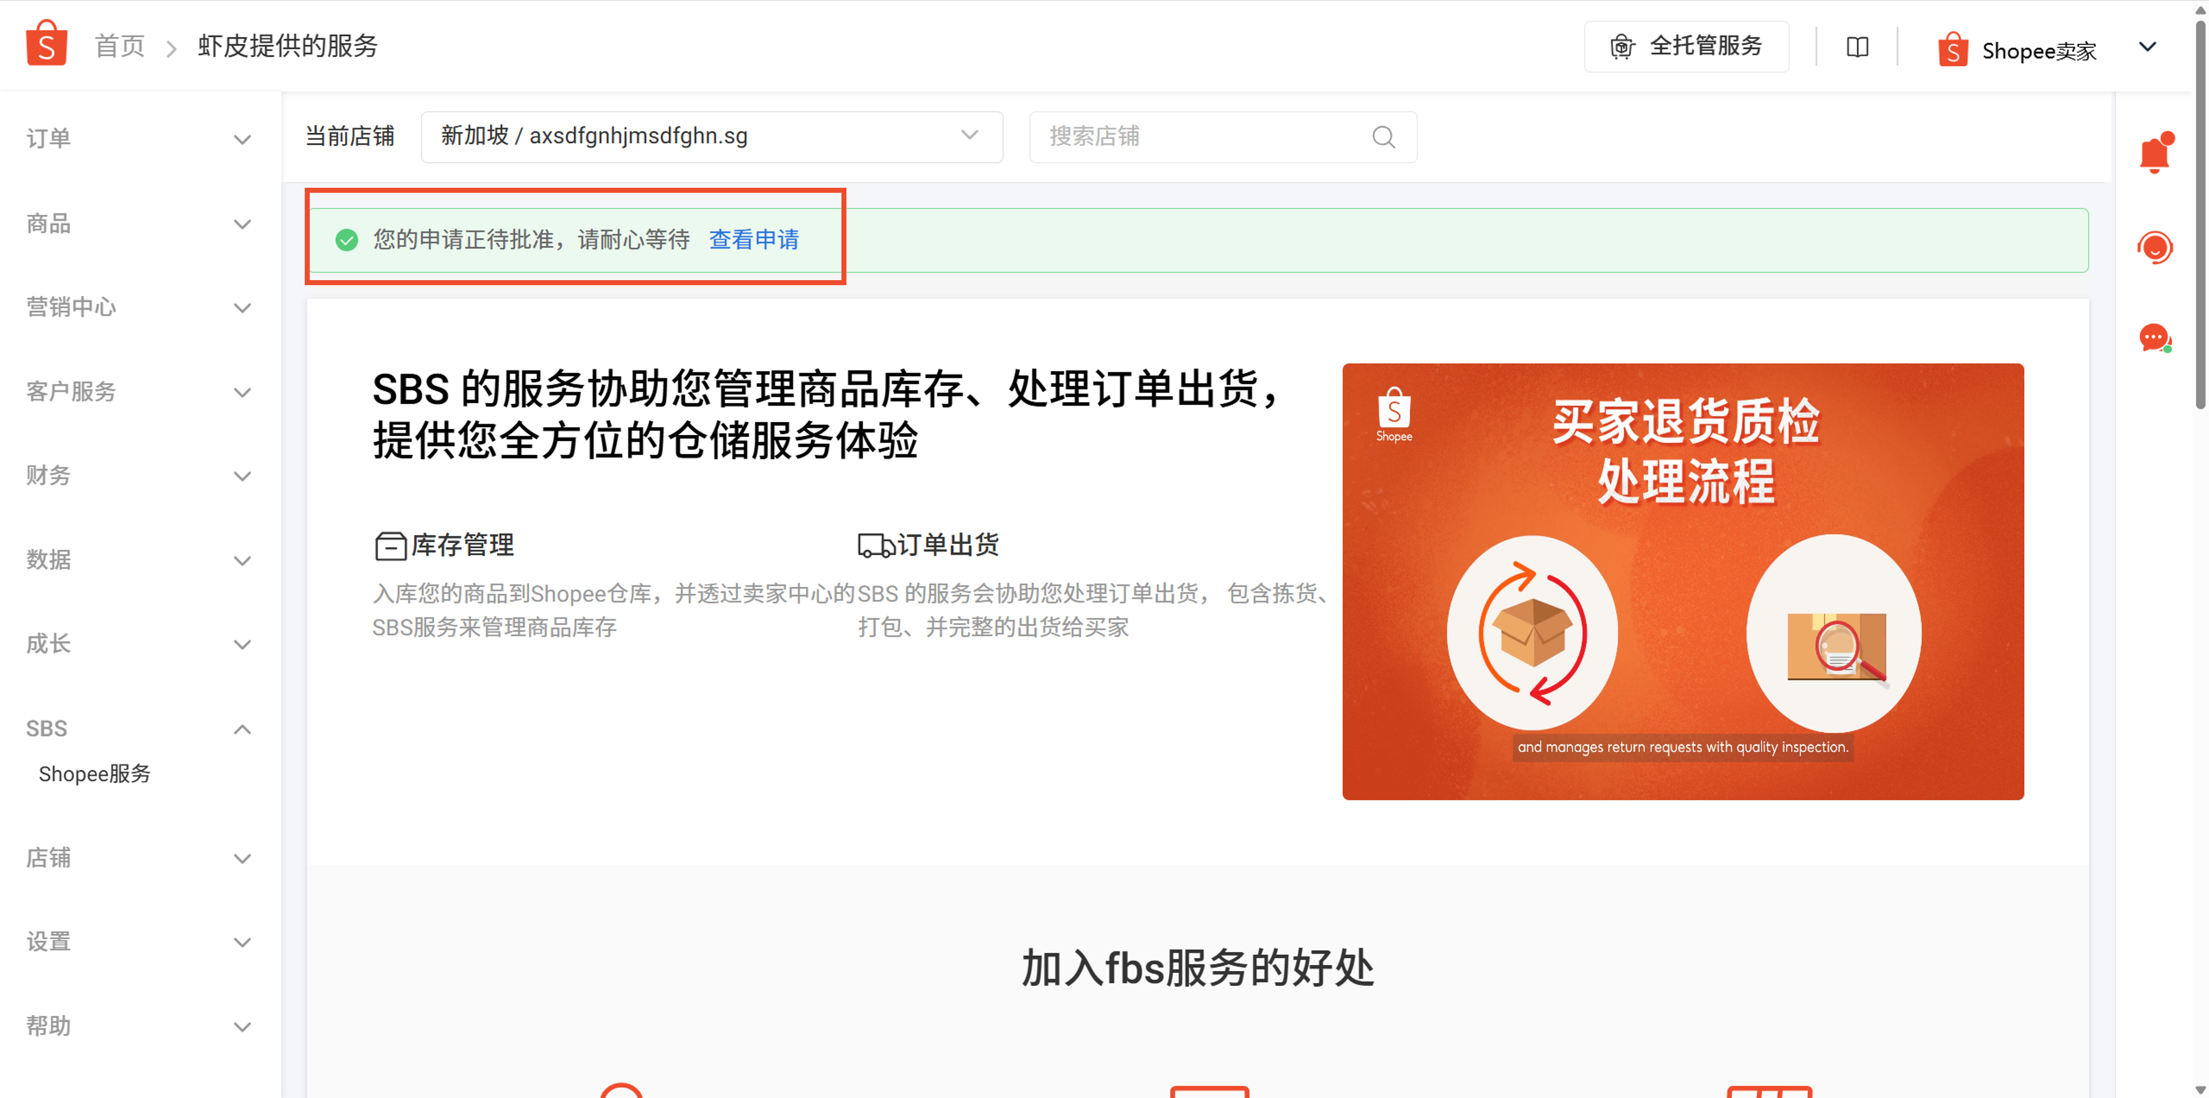Image resolution: width=2209 pixels, height=1098 pixels.
Task: Select Shopee服务 under SBS
Action: pos(94,774)
